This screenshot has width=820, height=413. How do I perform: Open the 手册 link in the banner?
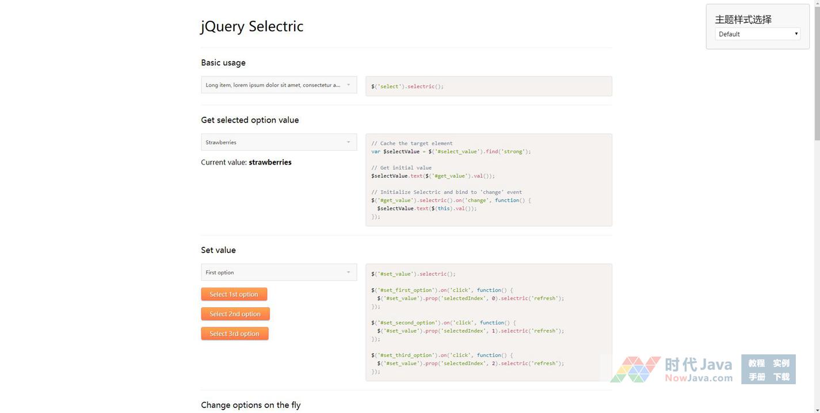click(x=756, y=377)
